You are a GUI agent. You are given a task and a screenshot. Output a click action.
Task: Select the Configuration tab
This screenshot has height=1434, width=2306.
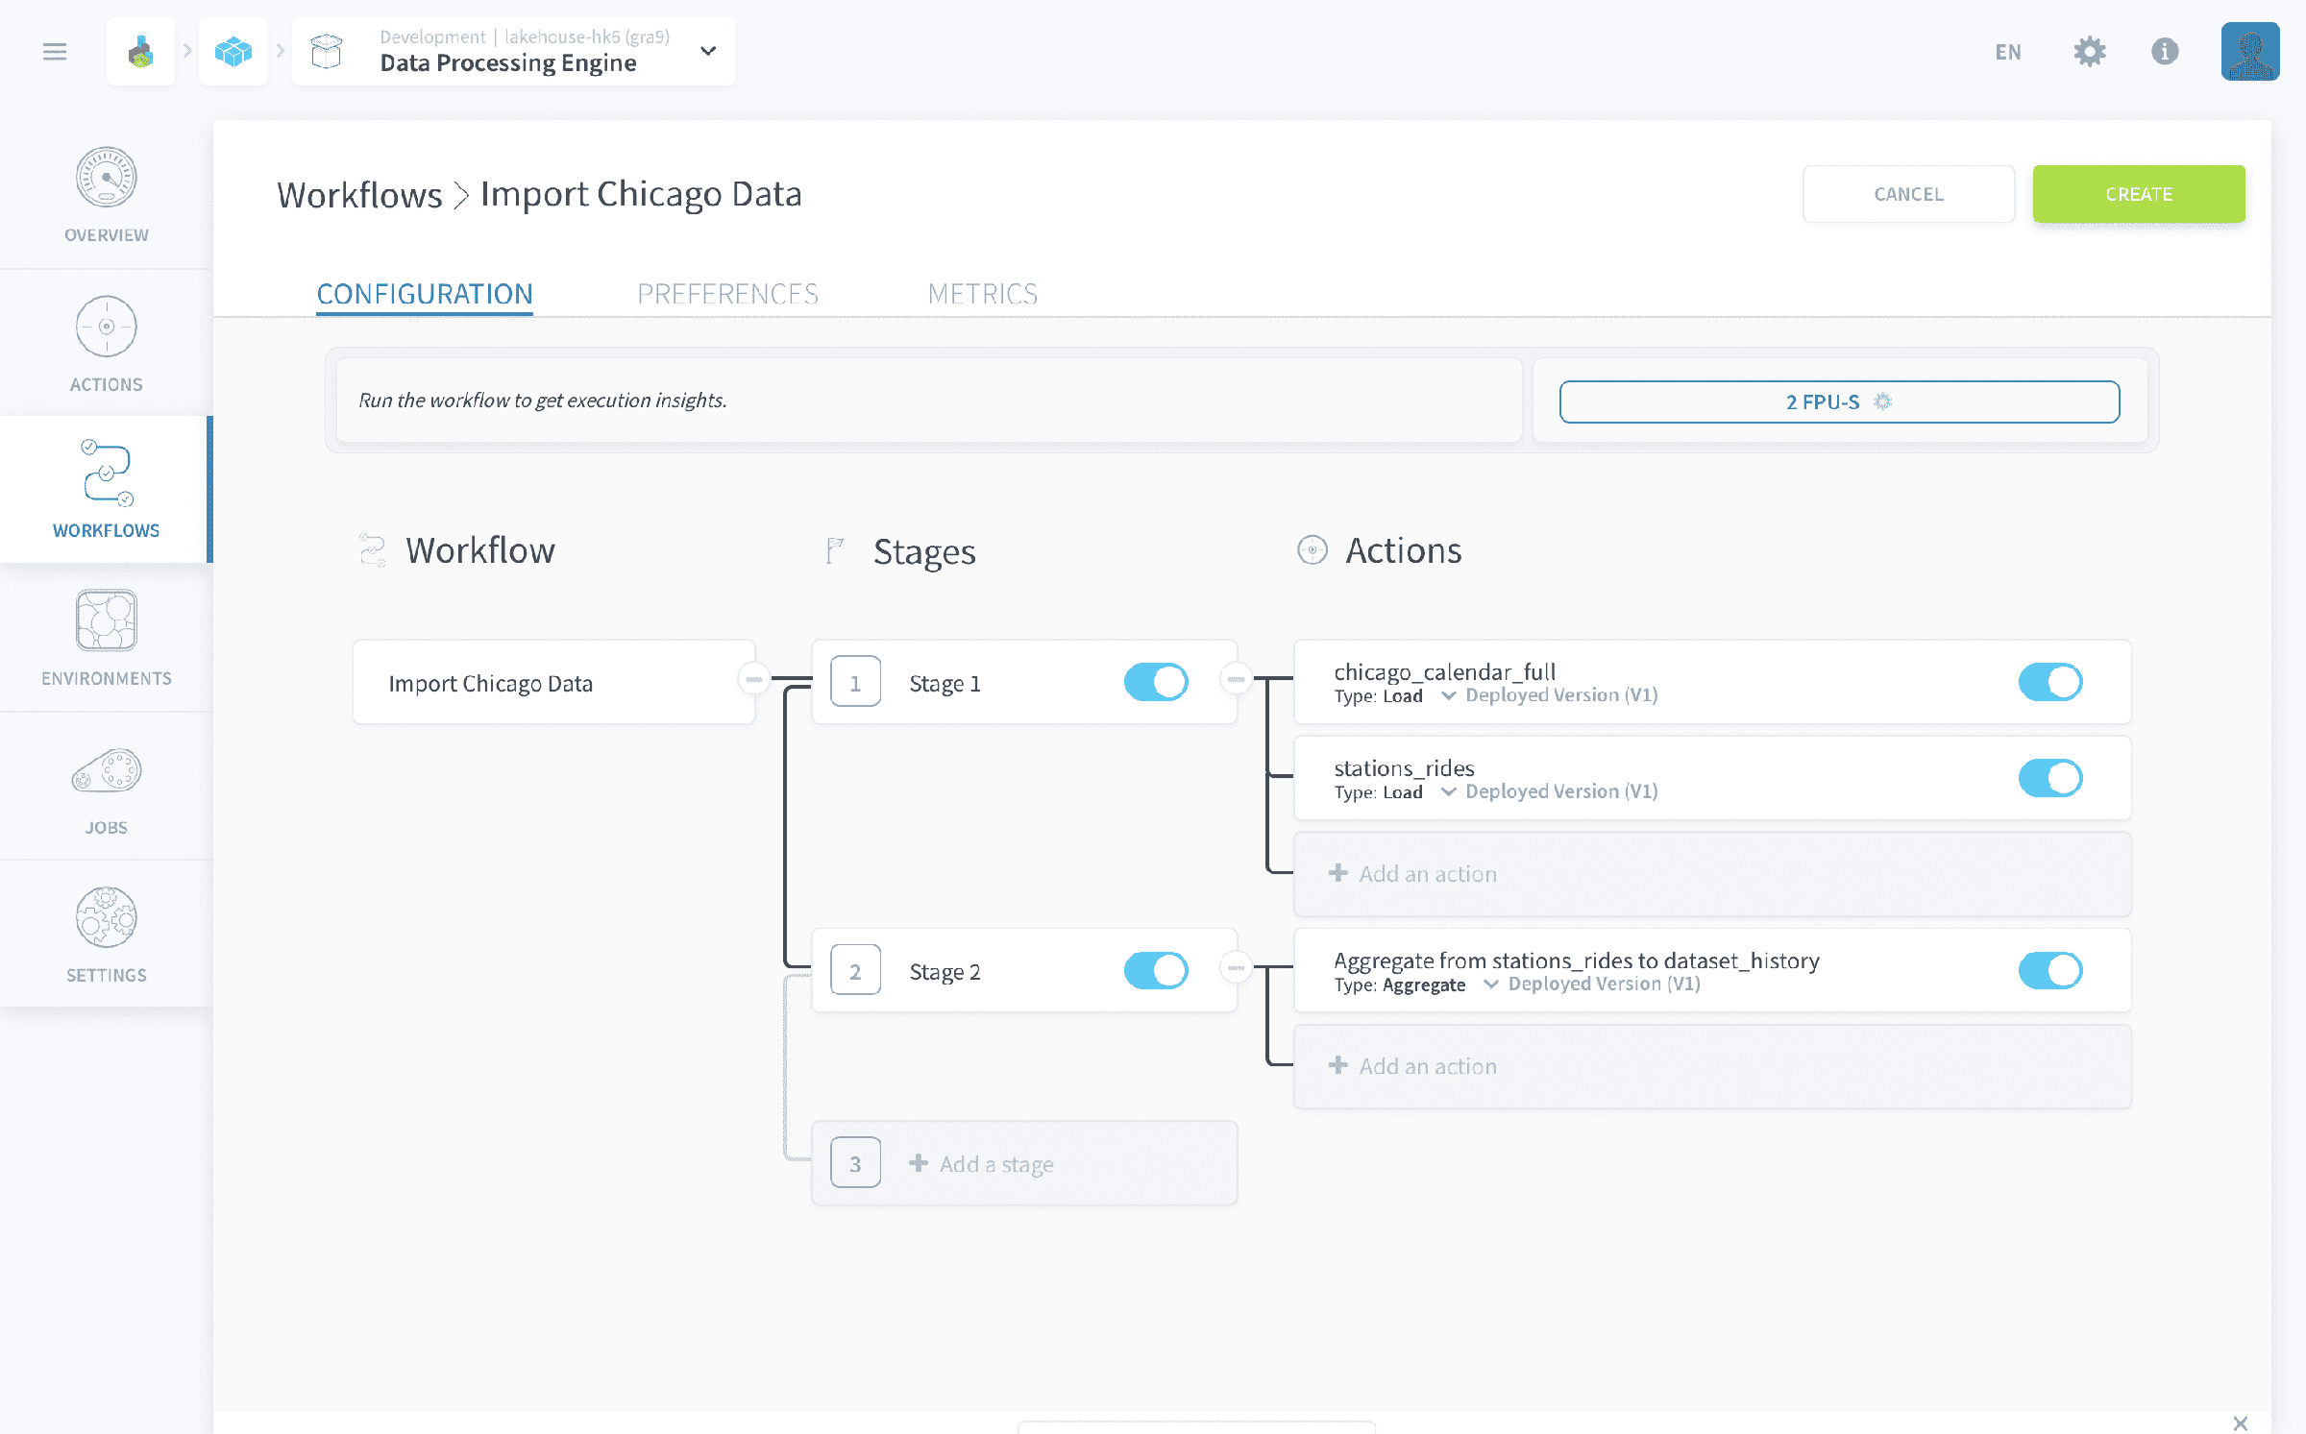click(x=425, y=294)
